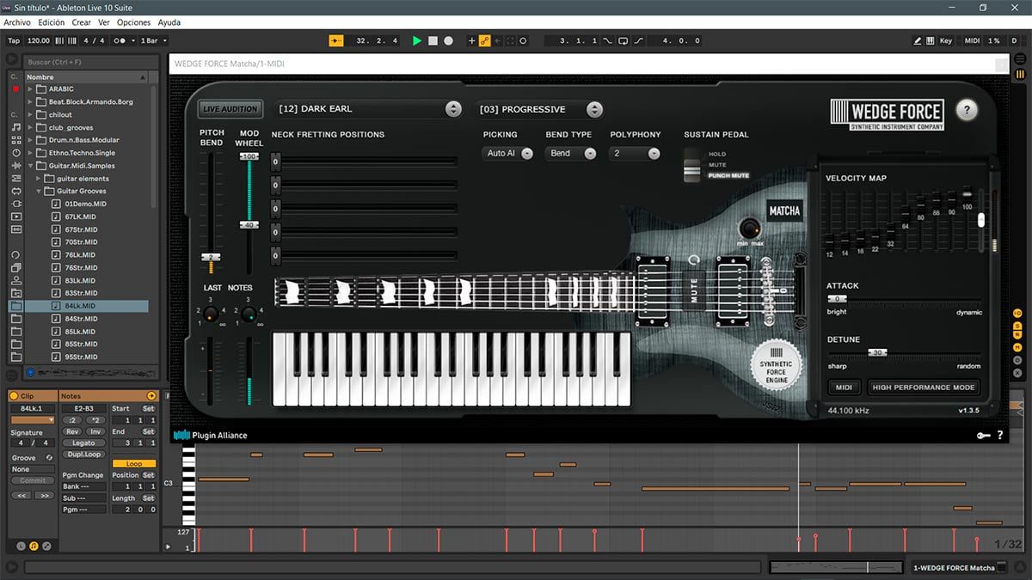Toggle the LIVE AUDITION button
This screenshot has height=580, width=1032.
[x=230, y=109]
